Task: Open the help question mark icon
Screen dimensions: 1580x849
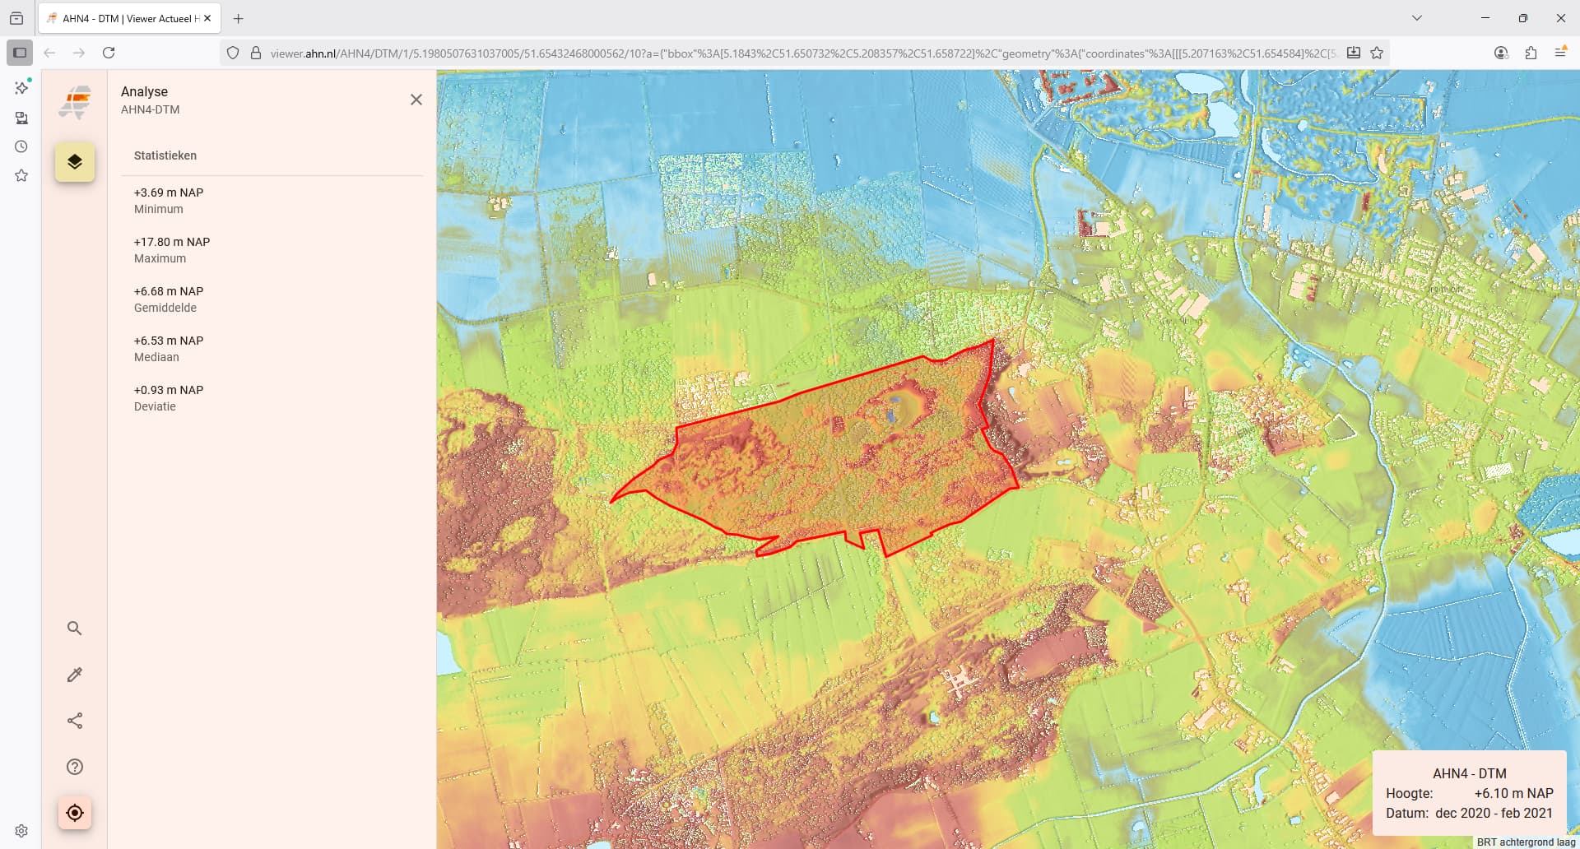Action: (x=75, y=767)
